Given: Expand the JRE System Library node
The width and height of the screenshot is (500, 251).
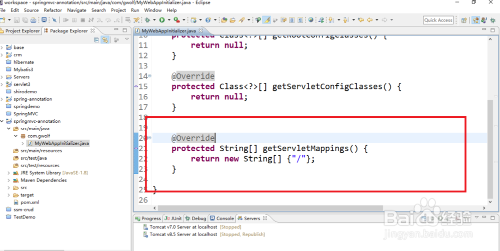Looking at the screenshot, I should coord(9,173).
